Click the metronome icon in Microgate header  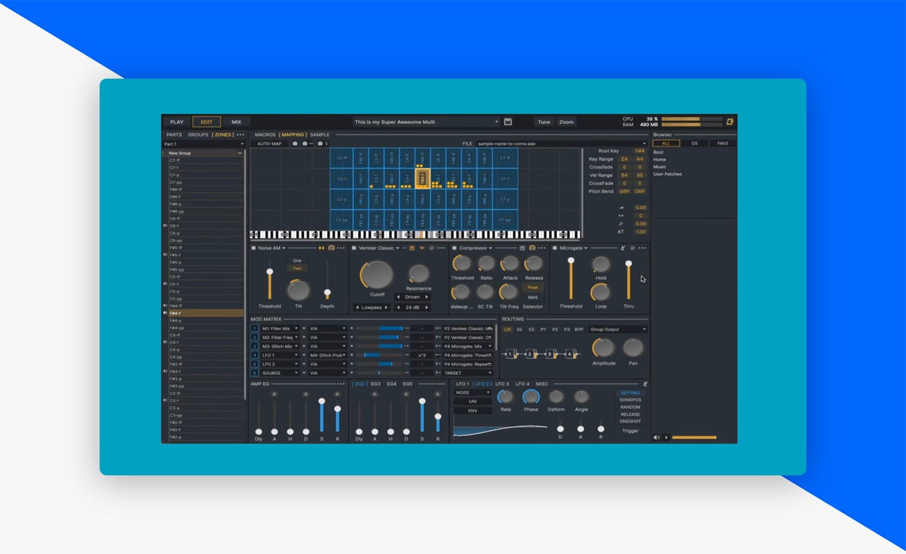(x=623, y=248)
